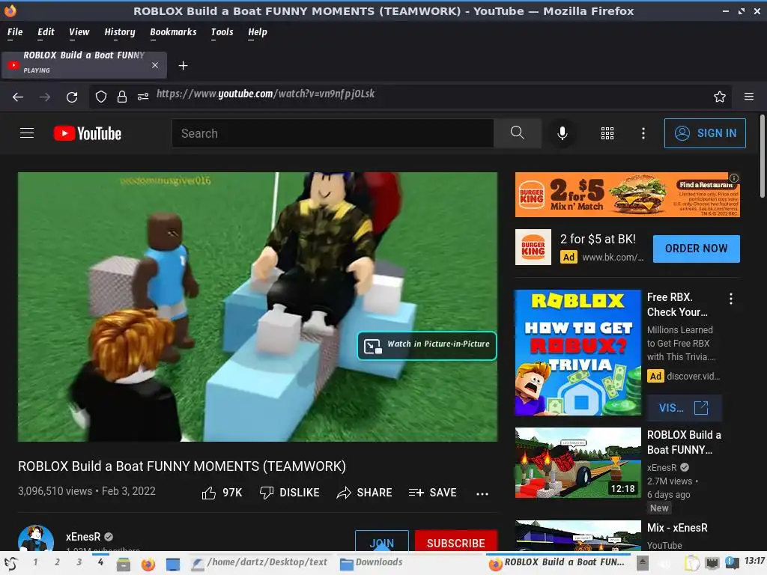The height and width of the screenshot is (575, 767).
Task: Click the Burger King logo in ad
Action: pyautogui.click(x=533, y=247)
